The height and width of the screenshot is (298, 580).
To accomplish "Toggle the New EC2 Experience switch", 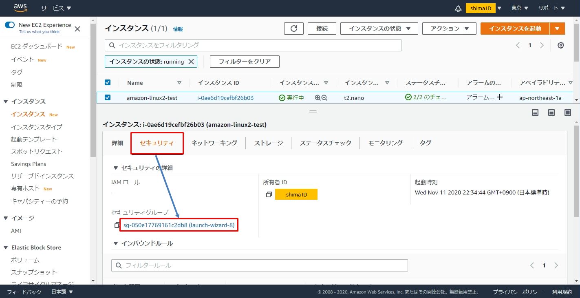I will (x=10, y=25).
